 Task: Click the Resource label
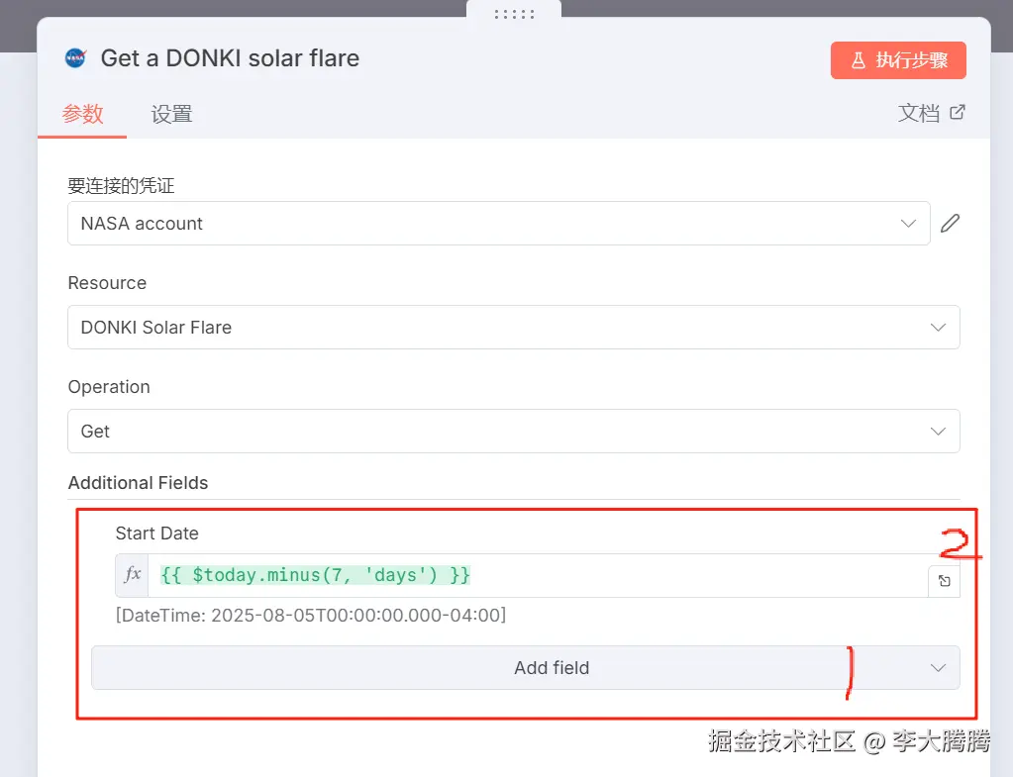(x=107, y=283)
